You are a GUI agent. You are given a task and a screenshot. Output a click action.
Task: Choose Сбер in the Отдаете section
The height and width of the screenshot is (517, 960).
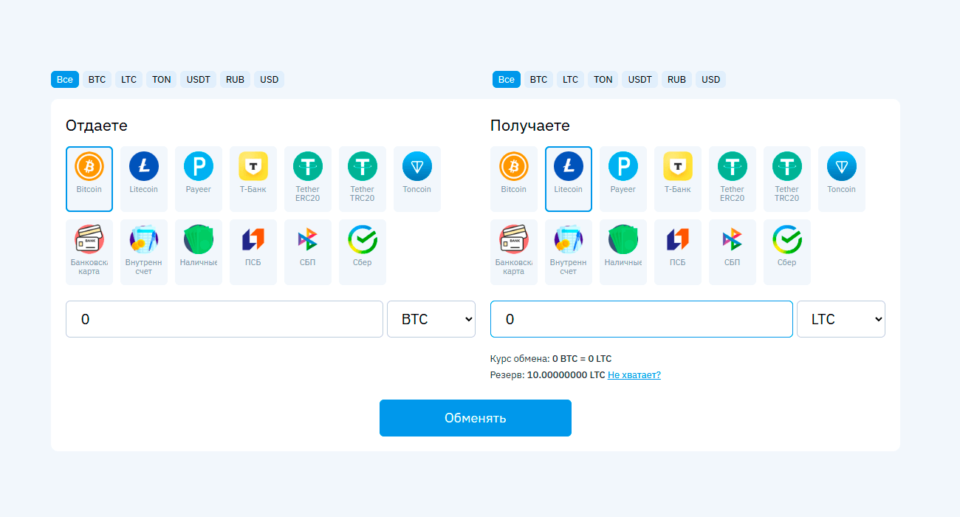click(363, 253)
